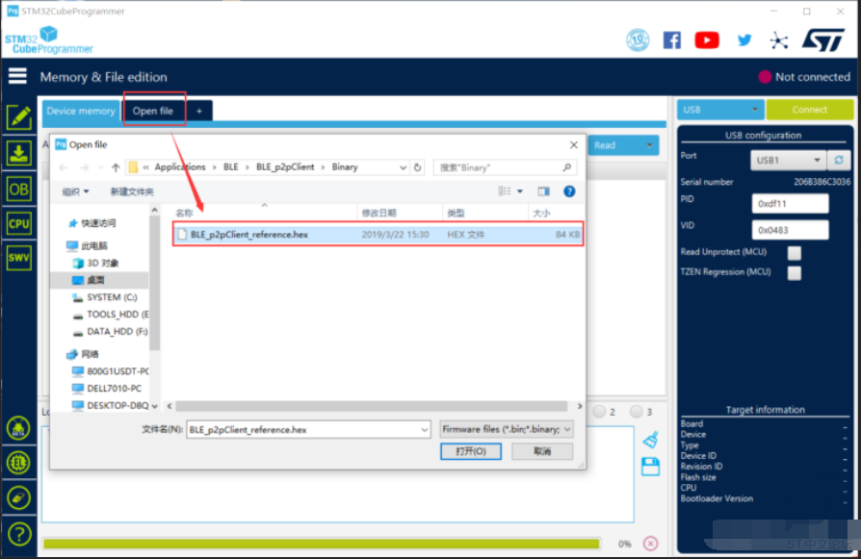Switch to the Device memory tab
Screen dimensions: 861x559
coord(81,111)
